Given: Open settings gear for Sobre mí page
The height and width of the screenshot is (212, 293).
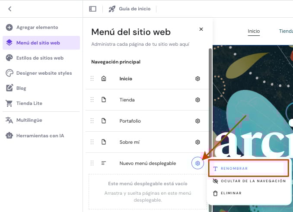Looking at the screenshot, I should (197, 142).
